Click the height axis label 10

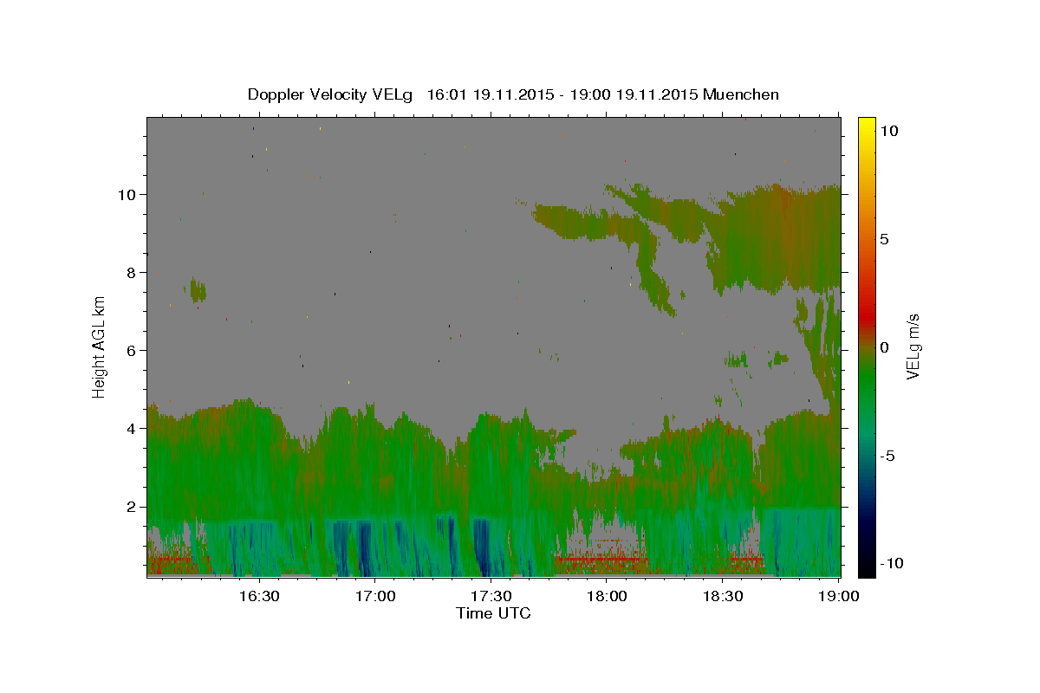pos(128,194)
